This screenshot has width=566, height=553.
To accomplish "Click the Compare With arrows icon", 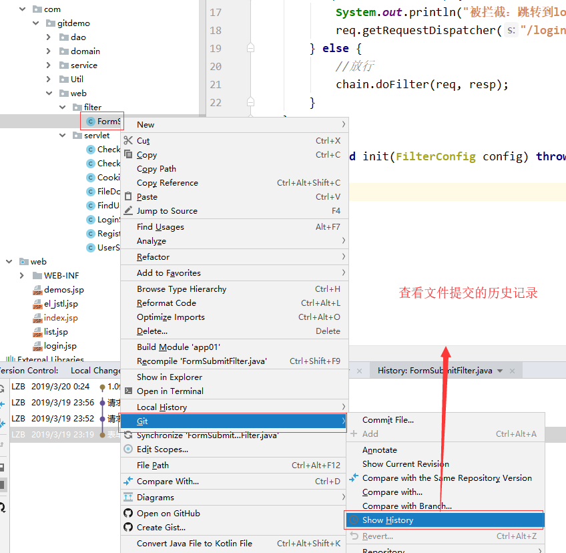I will pyautogui.click(x=129, y=481).
